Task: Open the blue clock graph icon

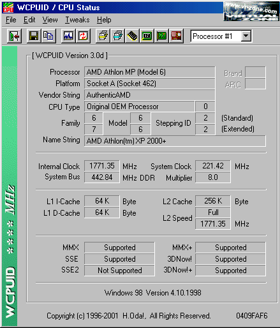Action: (68, 36)
